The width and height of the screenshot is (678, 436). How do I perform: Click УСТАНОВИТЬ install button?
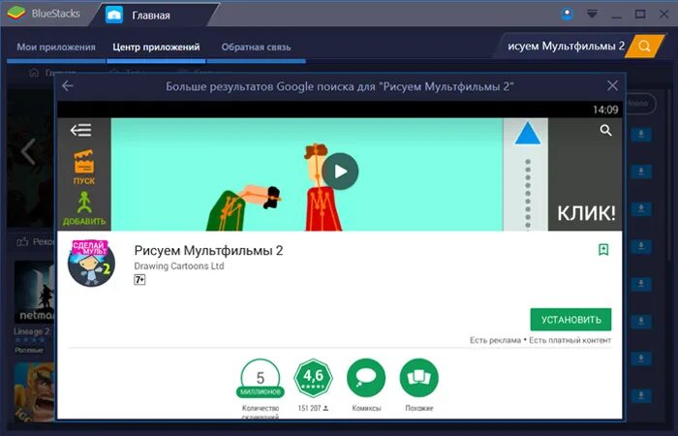click(570, 320)
